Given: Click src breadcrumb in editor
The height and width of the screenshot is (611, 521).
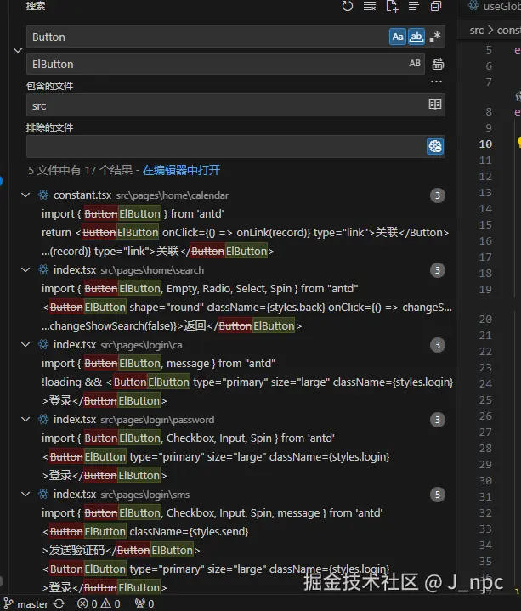Looking at the screenshot, I should [x=477, y=30].
